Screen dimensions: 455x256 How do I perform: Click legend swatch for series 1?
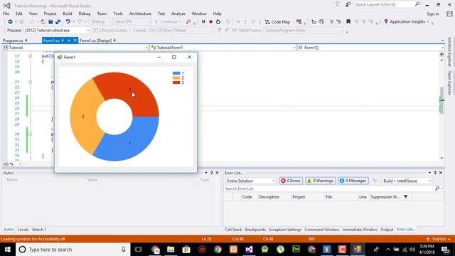[x=176, y=73]
